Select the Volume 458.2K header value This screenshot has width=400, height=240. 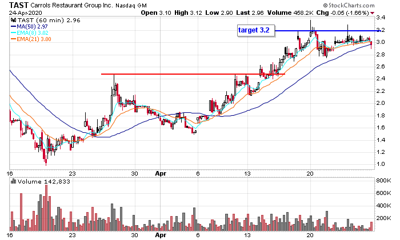(290, 13)
